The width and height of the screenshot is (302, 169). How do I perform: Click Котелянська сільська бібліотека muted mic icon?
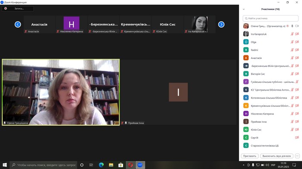[292, 98]
